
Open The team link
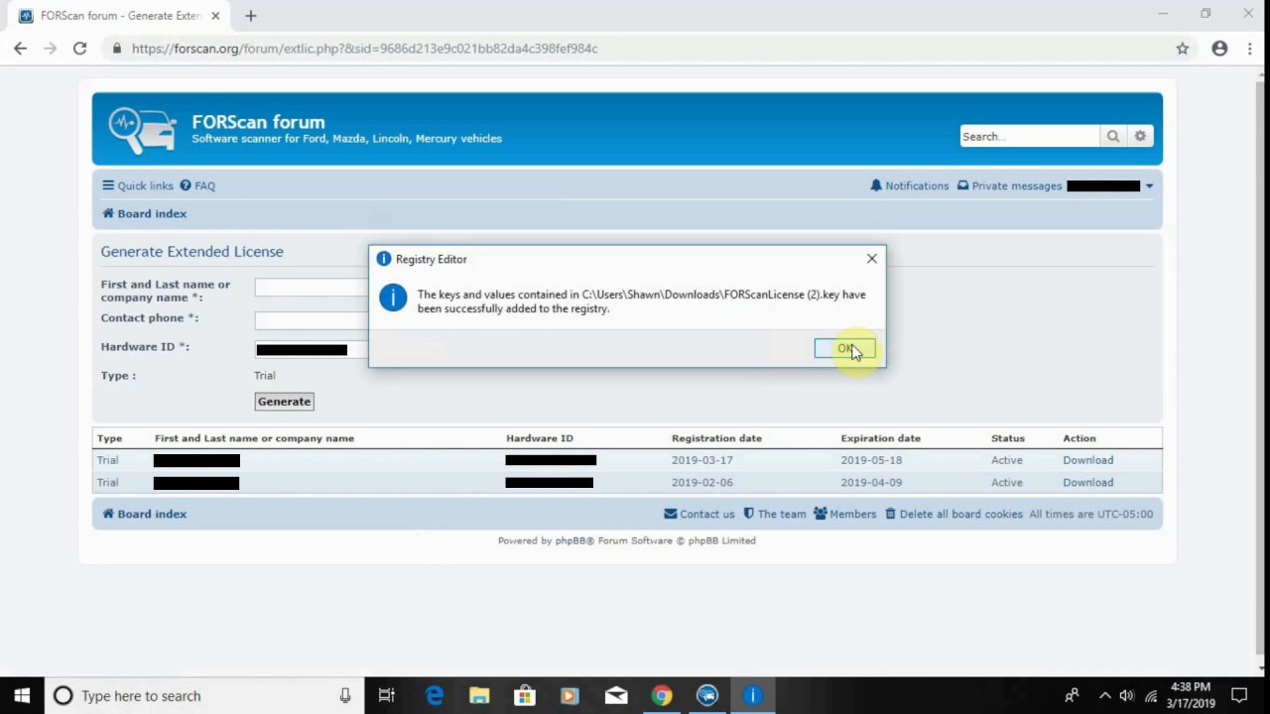[775, 514]
